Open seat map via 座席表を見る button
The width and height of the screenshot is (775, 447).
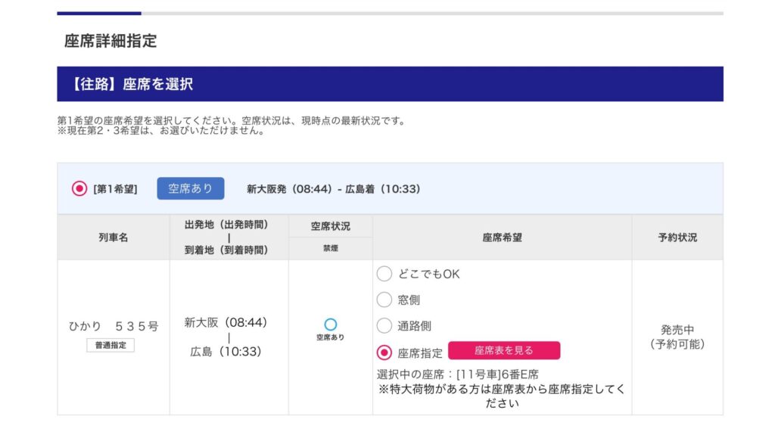(504, 351)
